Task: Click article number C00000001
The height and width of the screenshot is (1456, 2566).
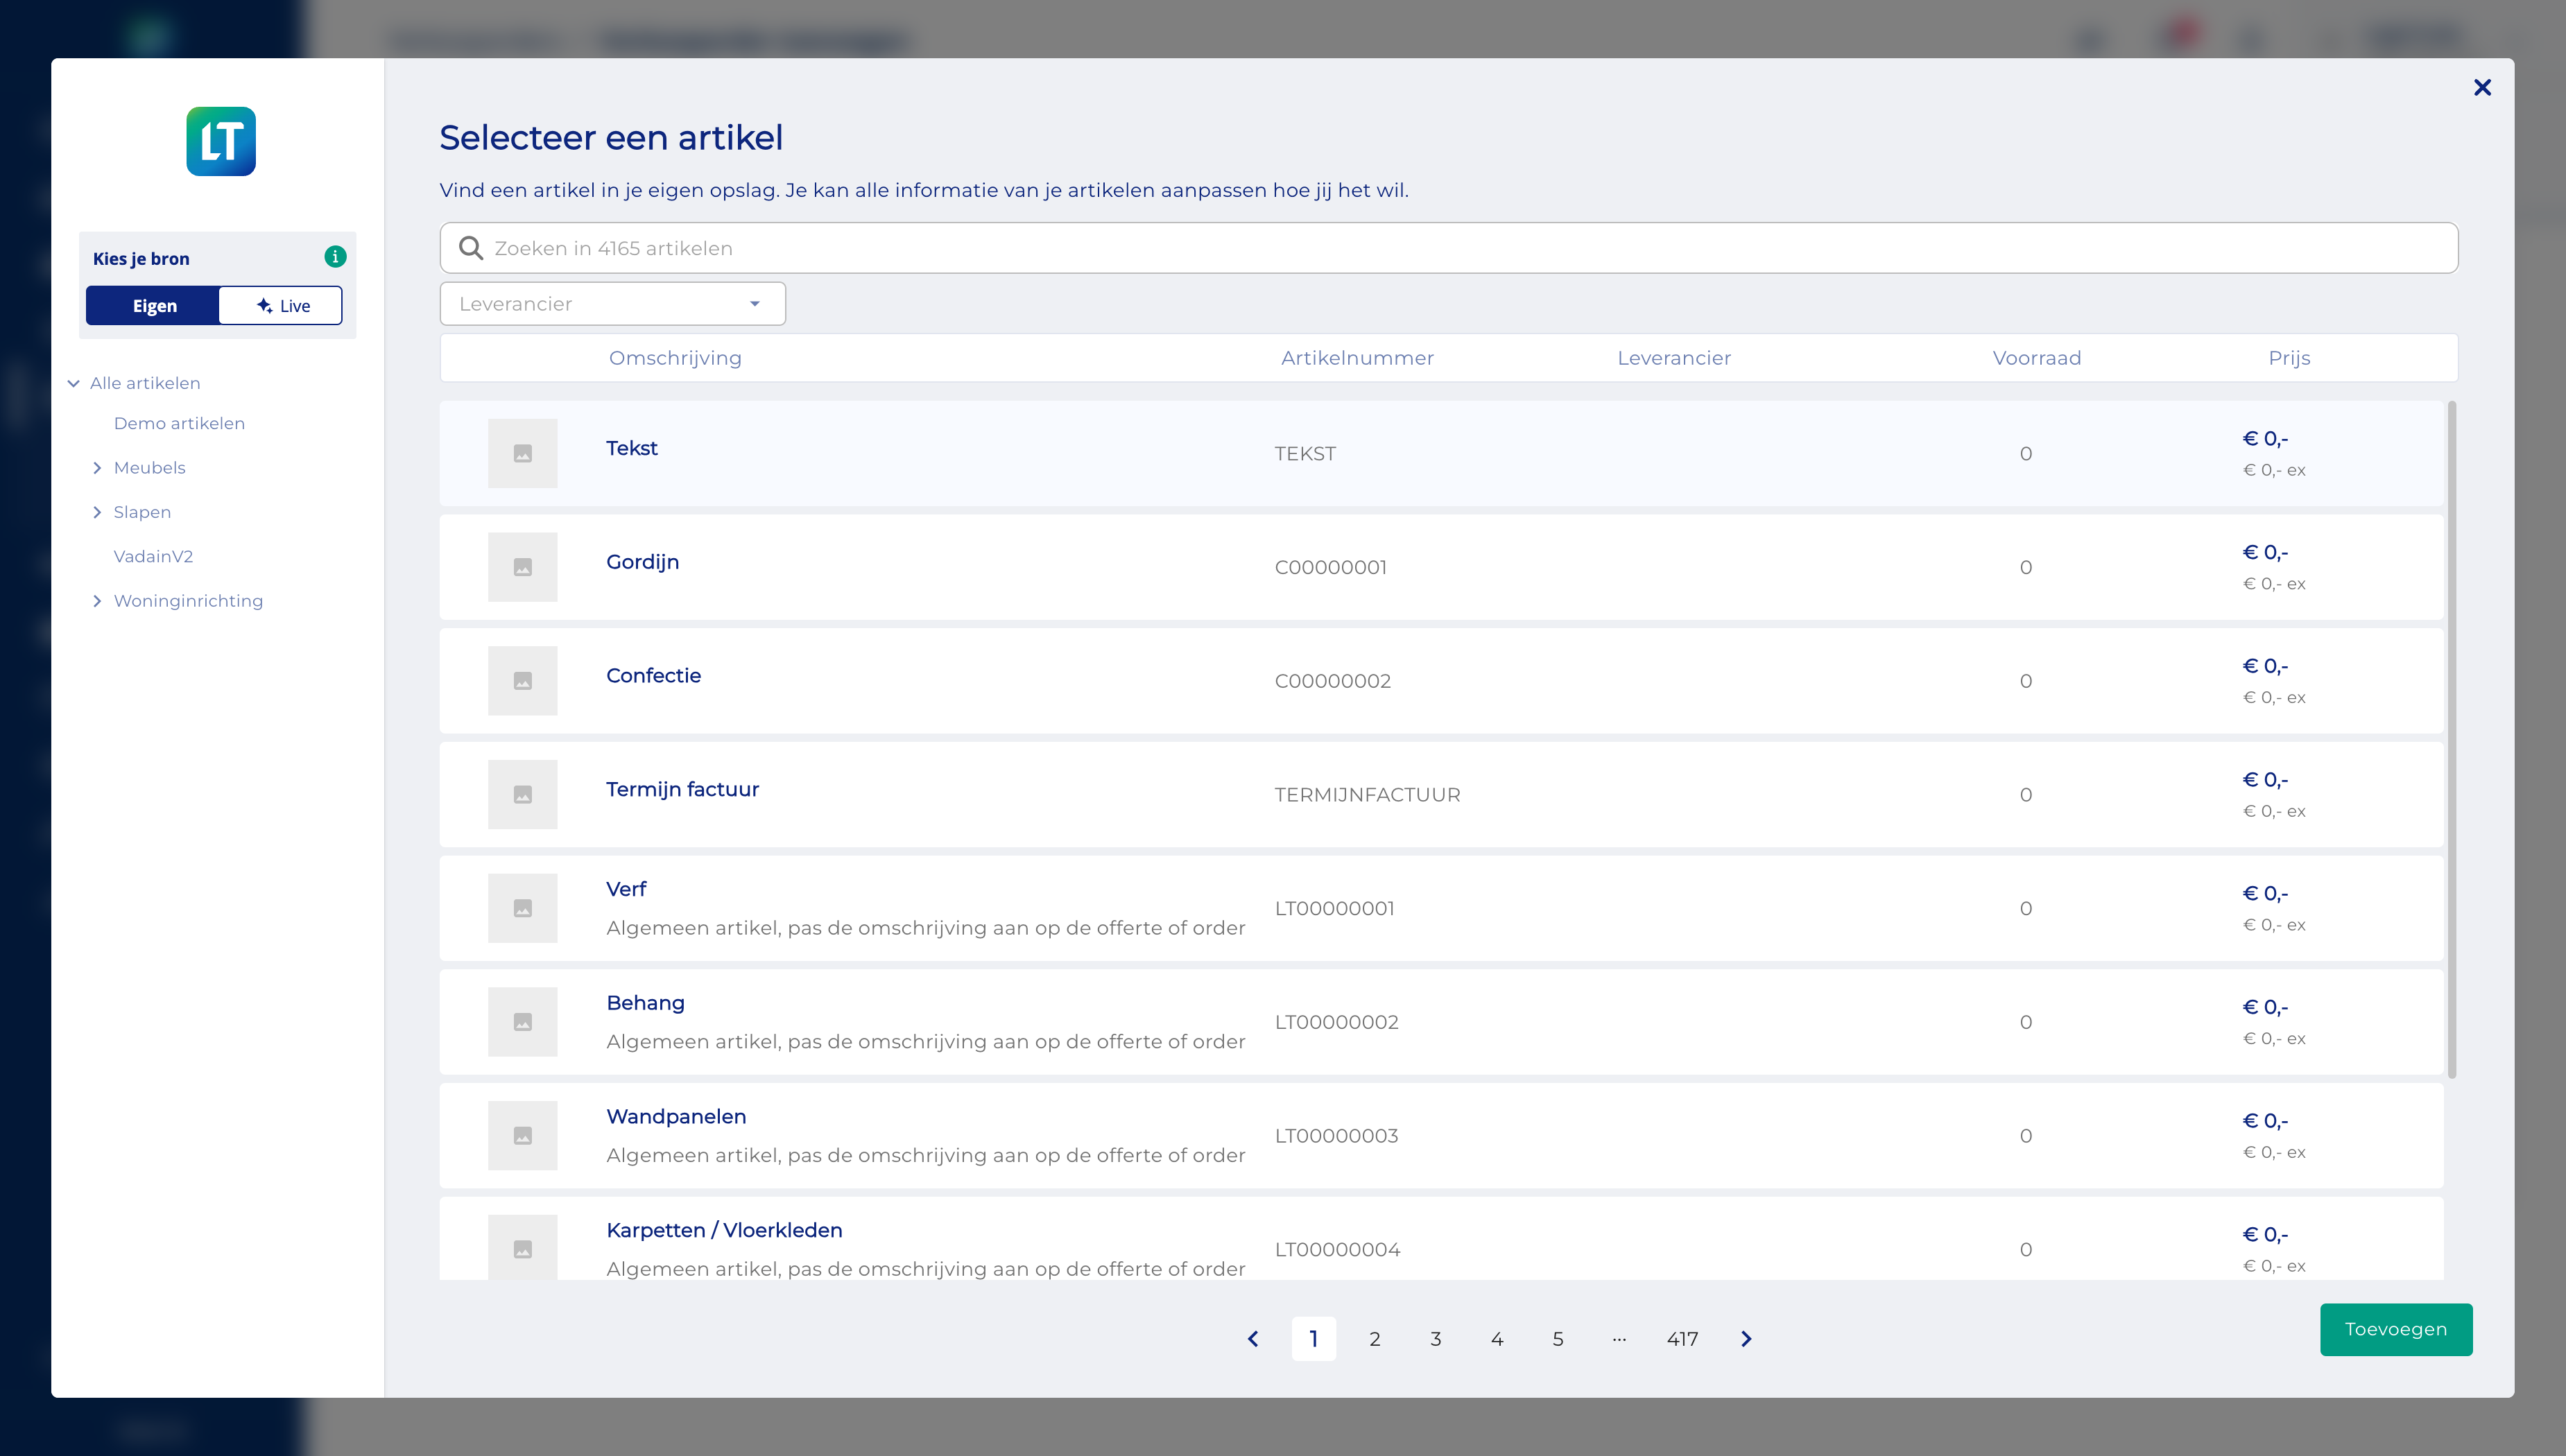Action: pyautogui.click(x=1330, y=567)
